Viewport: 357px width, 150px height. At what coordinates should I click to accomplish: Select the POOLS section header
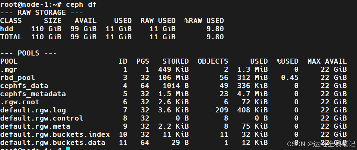click(28, 53)
